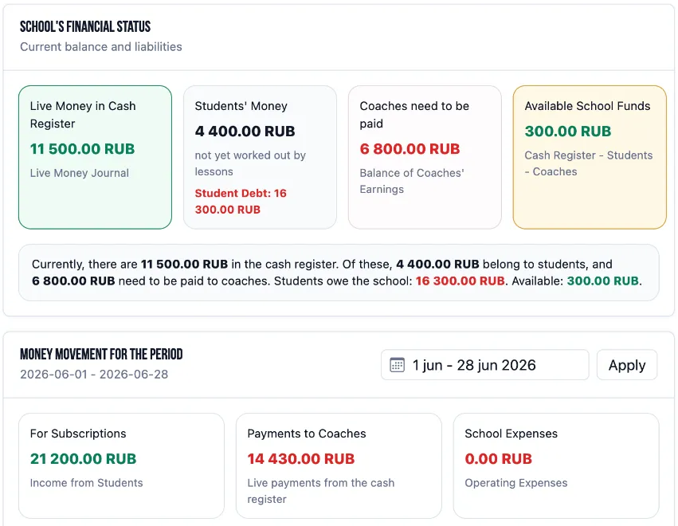Open the 1 jun - 28 jun 2026 date range field
The width and height of the screenshot is (678, 526).
[x=484, y=365]
